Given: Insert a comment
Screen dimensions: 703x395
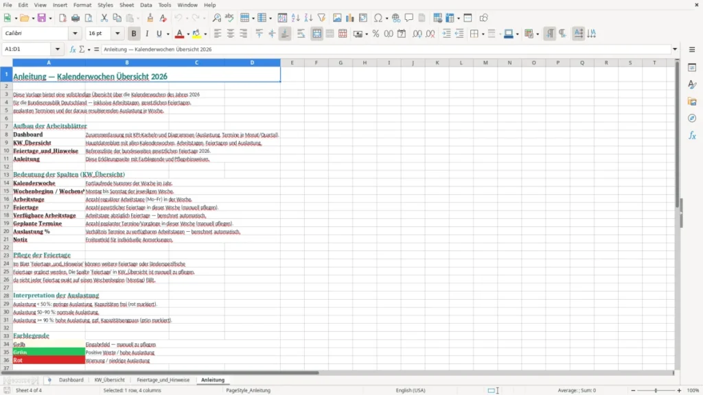Looking at the screenshot, I should (409, 18).
